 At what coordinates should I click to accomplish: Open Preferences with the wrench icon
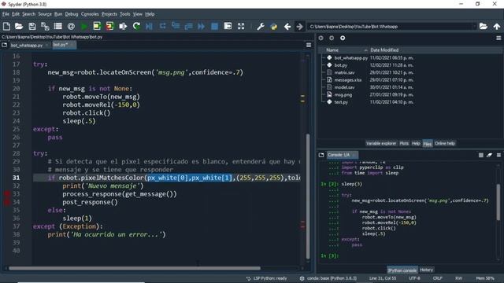point(261,26)
